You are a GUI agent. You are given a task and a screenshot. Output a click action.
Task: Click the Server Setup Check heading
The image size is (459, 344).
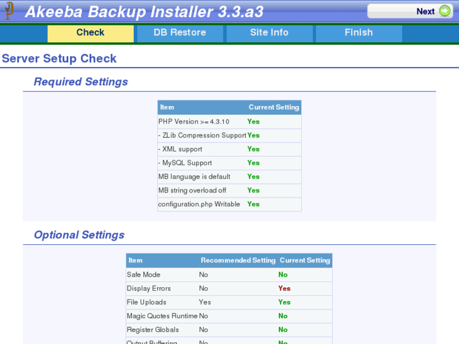(59, 59)
